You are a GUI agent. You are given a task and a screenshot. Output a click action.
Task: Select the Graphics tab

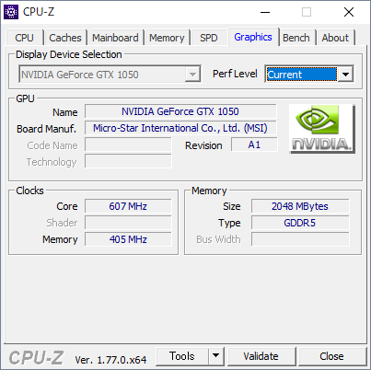253,37
